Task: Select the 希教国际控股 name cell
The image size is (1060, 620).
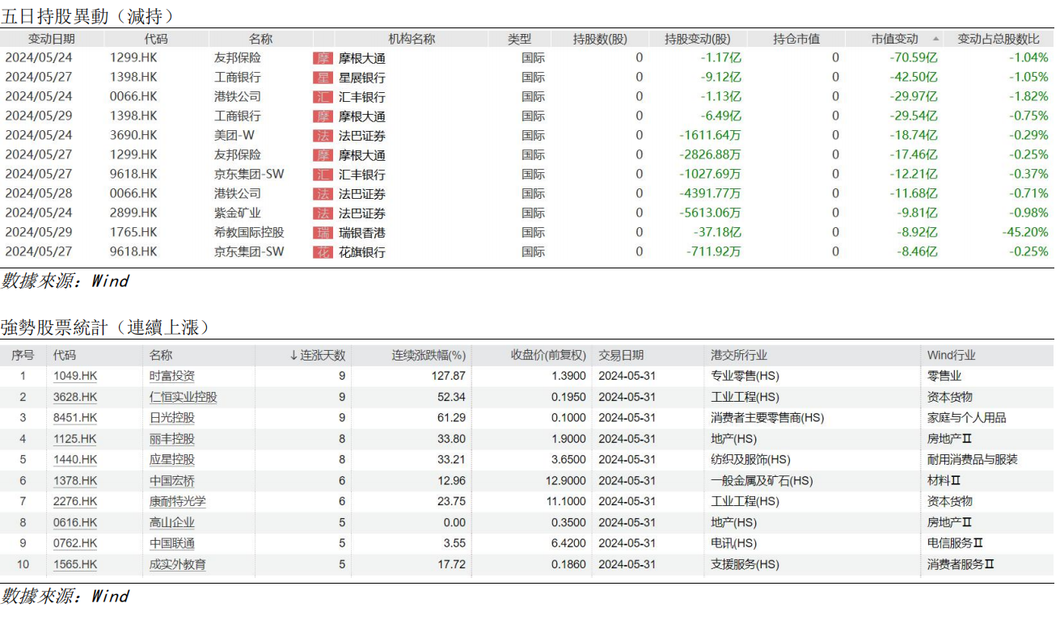Action: pos(249,233)
